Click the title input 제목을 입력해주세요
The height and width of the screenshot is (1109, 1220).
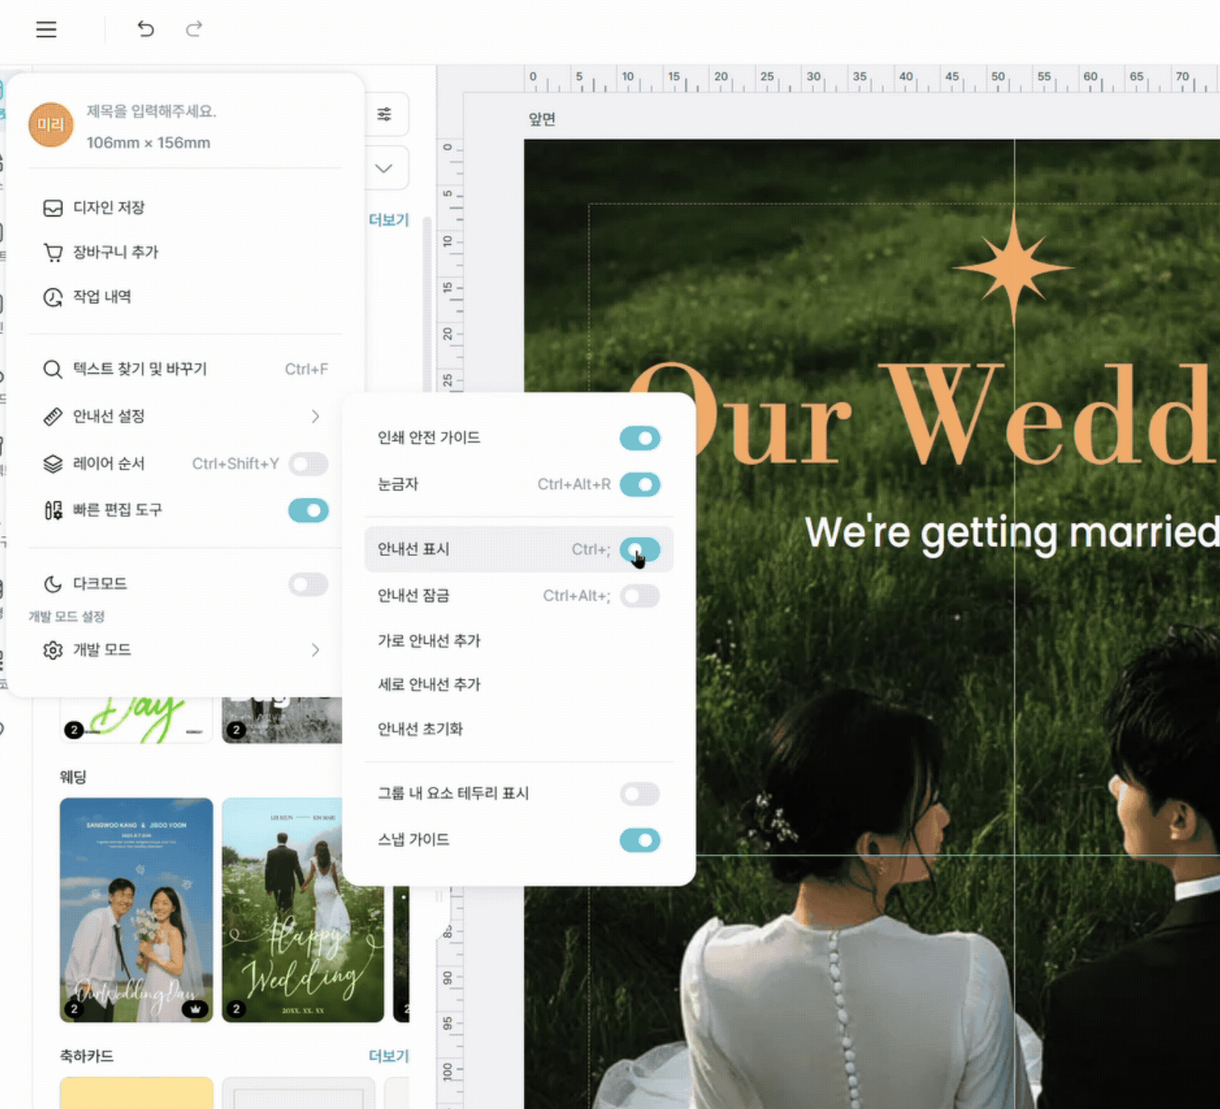click(152, 112)
